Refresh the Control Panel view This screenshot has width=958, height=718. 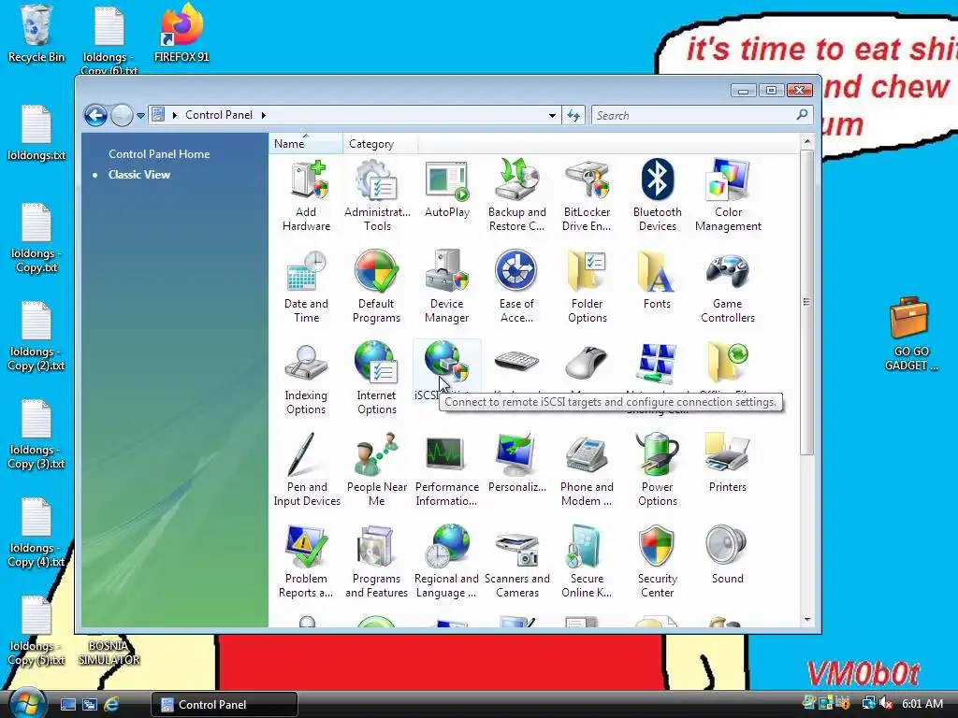tap(573, 115)
